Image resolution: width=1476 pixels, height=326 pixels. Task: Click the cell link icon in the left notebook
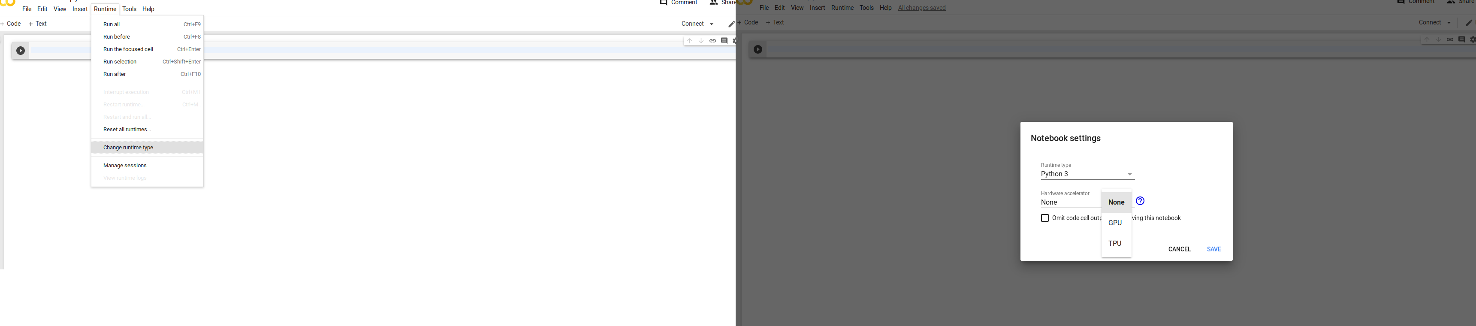coord(713,41)
